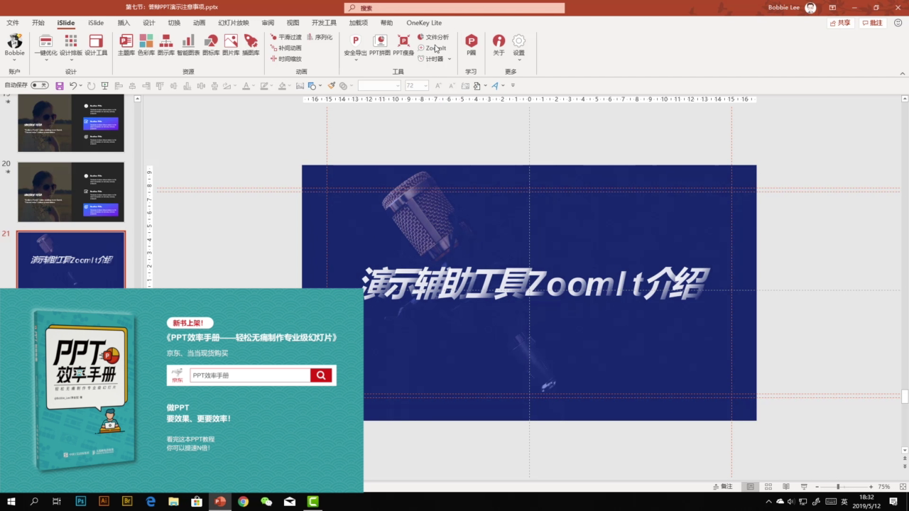Viewport: 909px width, 511px height.
Task: Switch to reading view in status bar
Action: 785,487
